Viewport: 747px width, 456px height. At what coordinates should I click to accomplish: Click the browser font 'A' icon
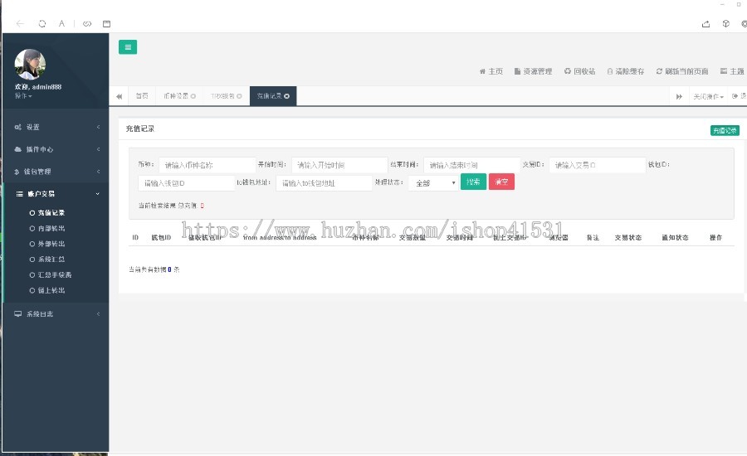(x=61, y=23)
